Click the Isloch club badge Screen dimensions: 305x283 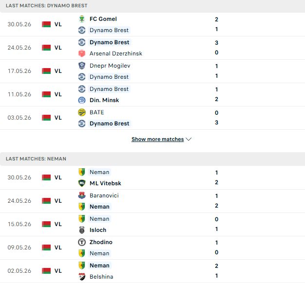[x=82, y=230]
